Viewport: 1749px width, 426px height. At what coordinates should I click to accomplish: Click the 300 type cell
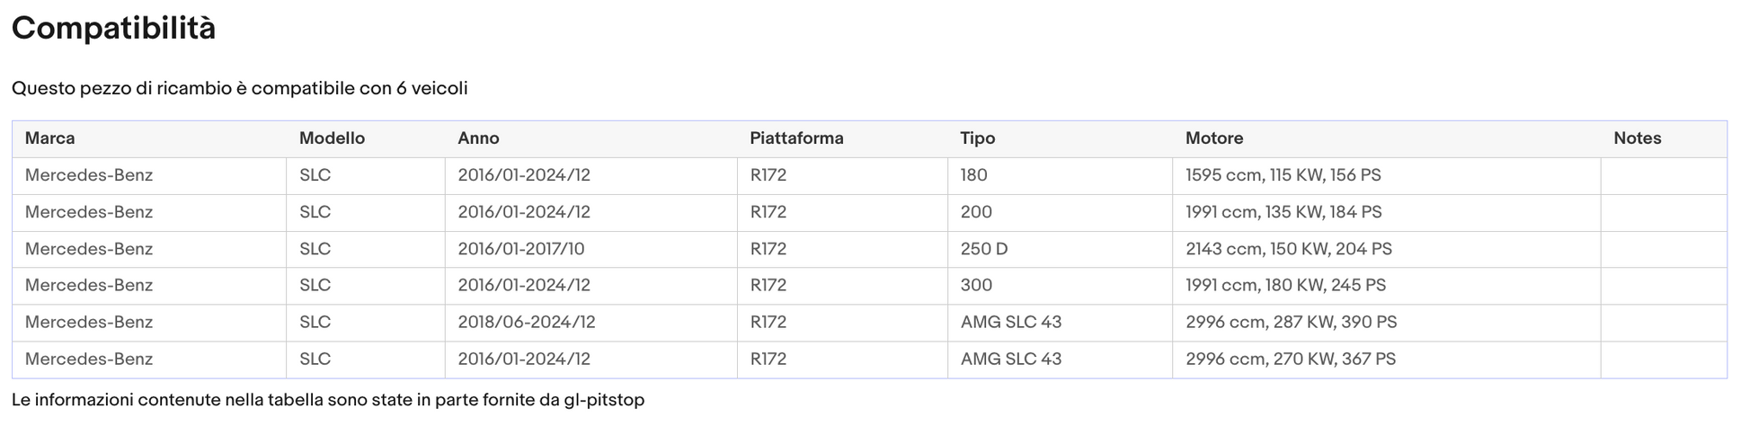coord(1060,285)
